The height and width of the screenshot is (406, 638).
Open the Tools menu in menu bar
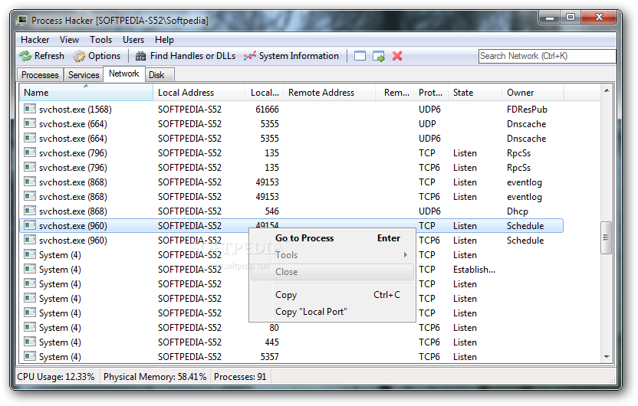point(100,40)
